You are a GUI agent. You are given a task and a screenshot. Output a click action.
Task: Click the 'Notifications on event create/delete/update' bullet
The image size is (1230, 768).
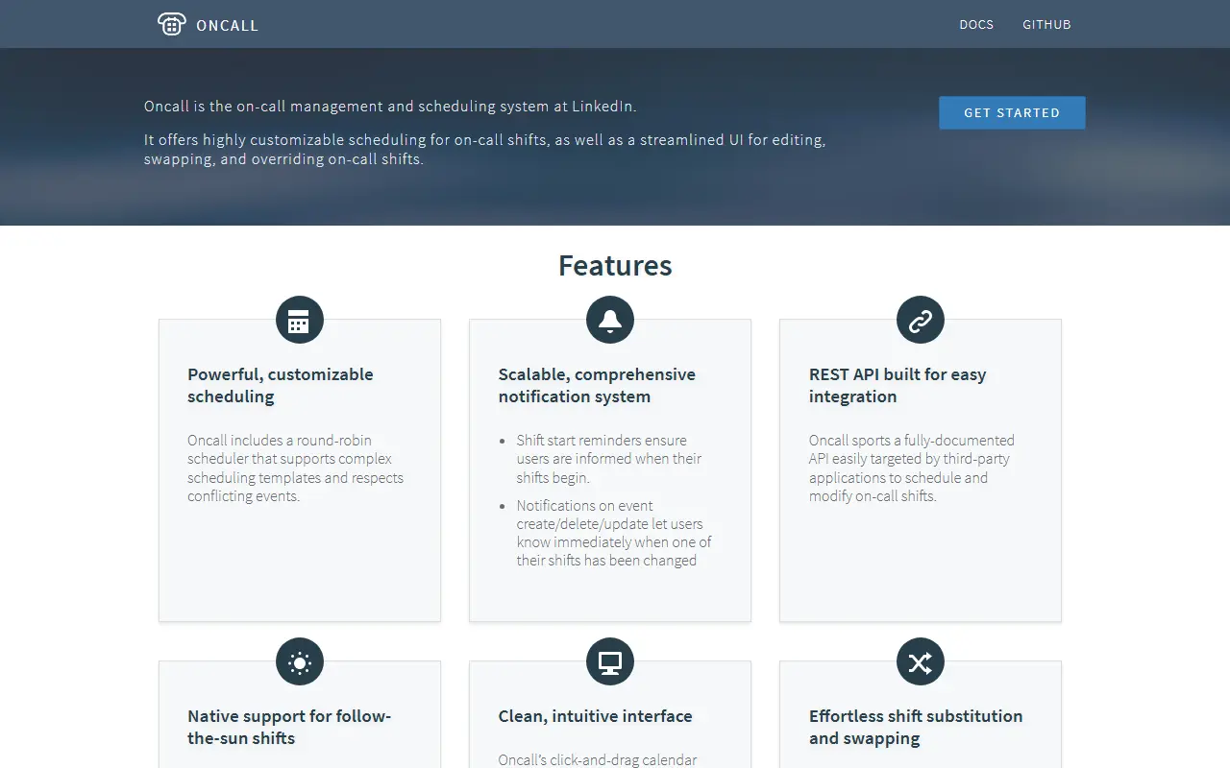click(x=614, y=533)
